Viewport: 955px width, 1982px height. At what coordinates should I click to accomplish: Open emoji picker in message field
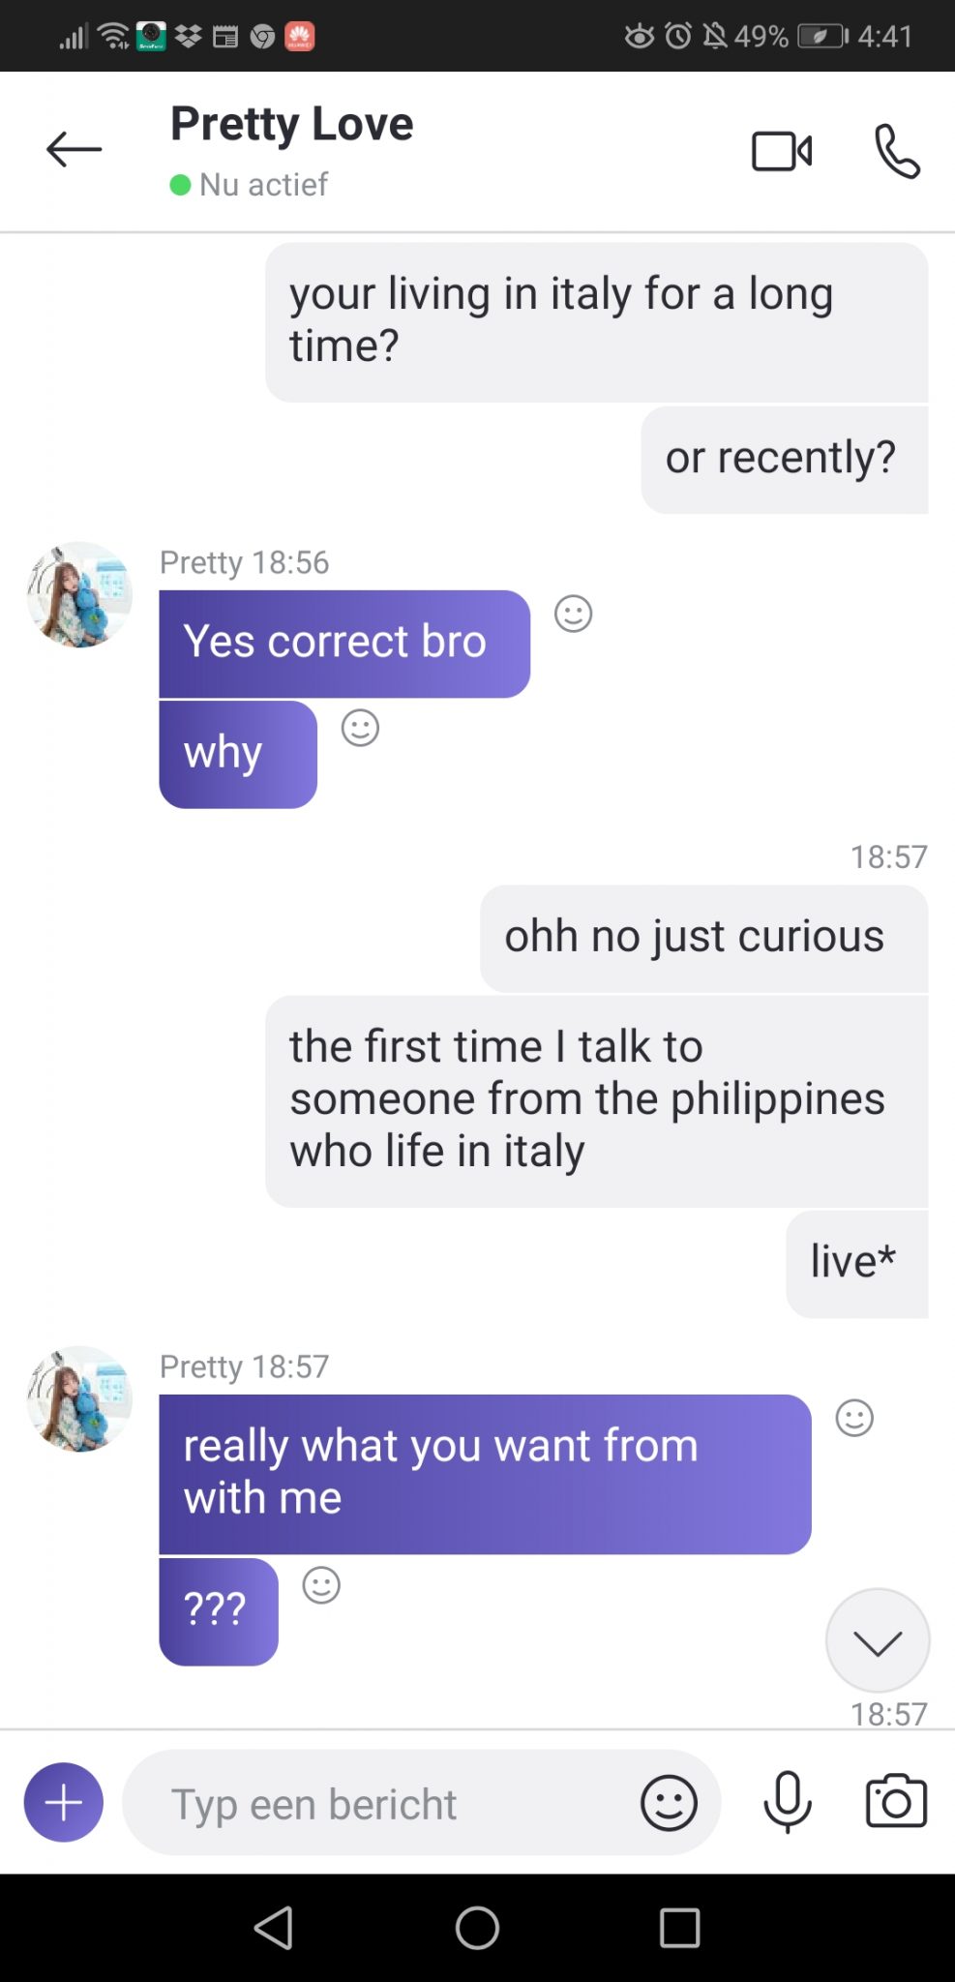point(669,1802)
